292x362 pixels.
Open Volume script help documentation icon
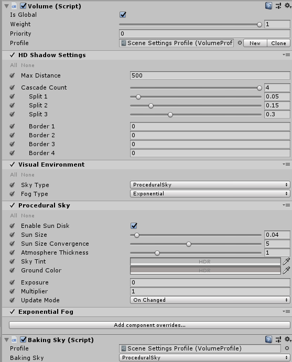(x=268, y=6)
